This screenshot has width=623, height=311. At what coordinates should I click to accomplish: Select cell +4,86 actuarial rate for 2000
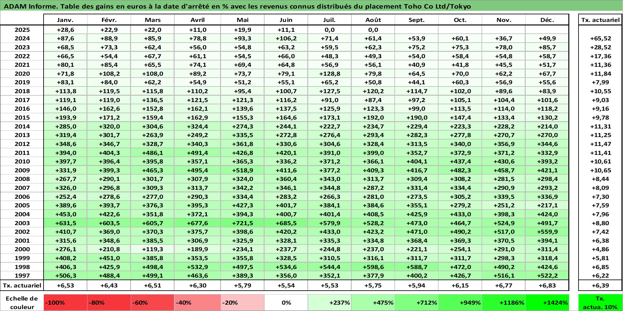coord(600,249)
